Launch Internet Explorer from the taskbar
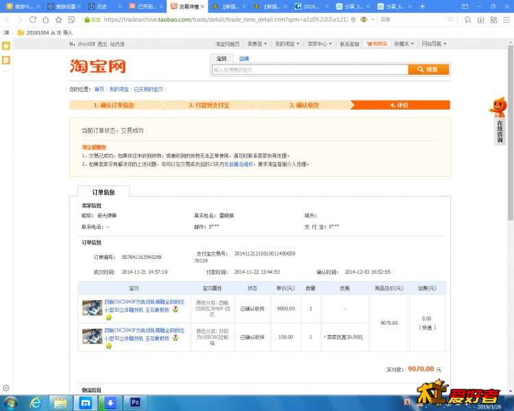The height and width of the screenshot is (411, 514). click(35, 403)
